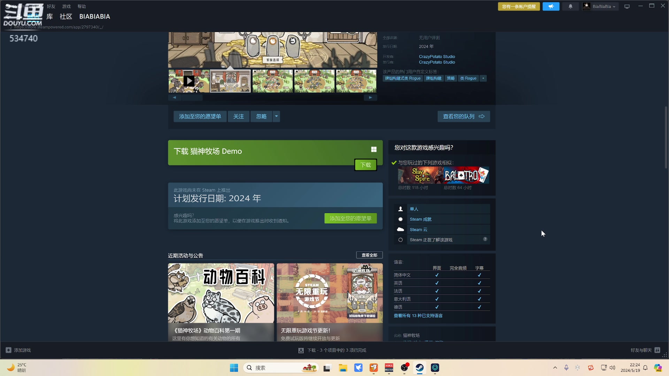Click the Steam 云 cloud category

click(x=442, y=229)
